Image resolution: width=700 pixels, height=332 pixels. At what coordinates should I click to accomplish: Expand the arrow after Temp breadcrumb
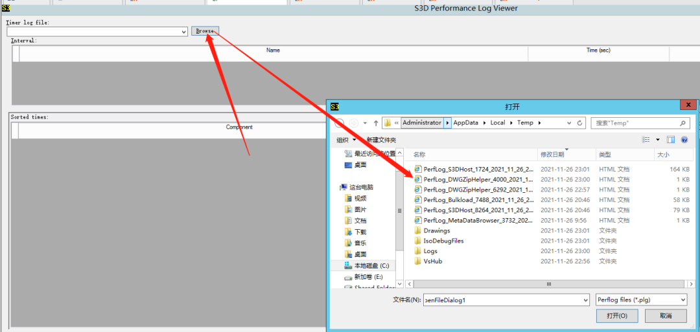pyautogui.click(x=539, y=122)
